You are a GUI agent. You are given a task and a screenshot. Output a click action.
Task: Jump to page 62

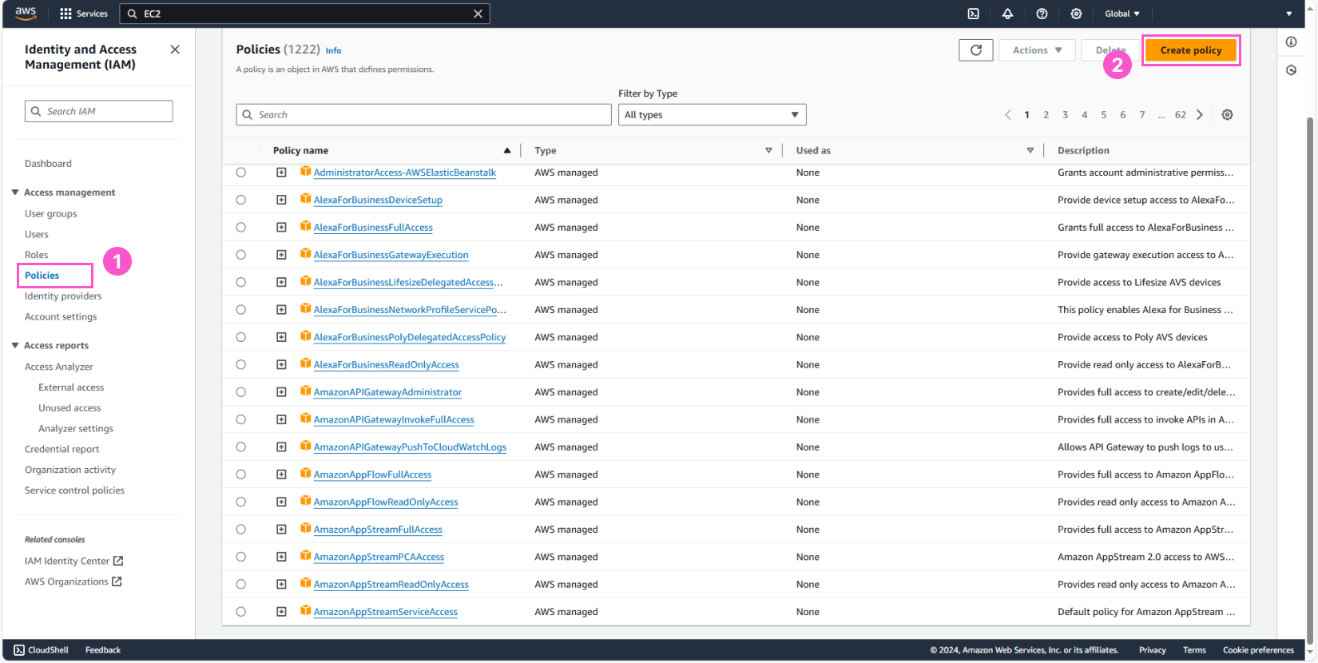(1181, 115)
